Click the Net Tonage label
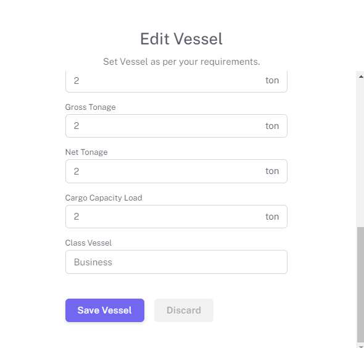This screenshot has height=348, width=364. point(86,152)
